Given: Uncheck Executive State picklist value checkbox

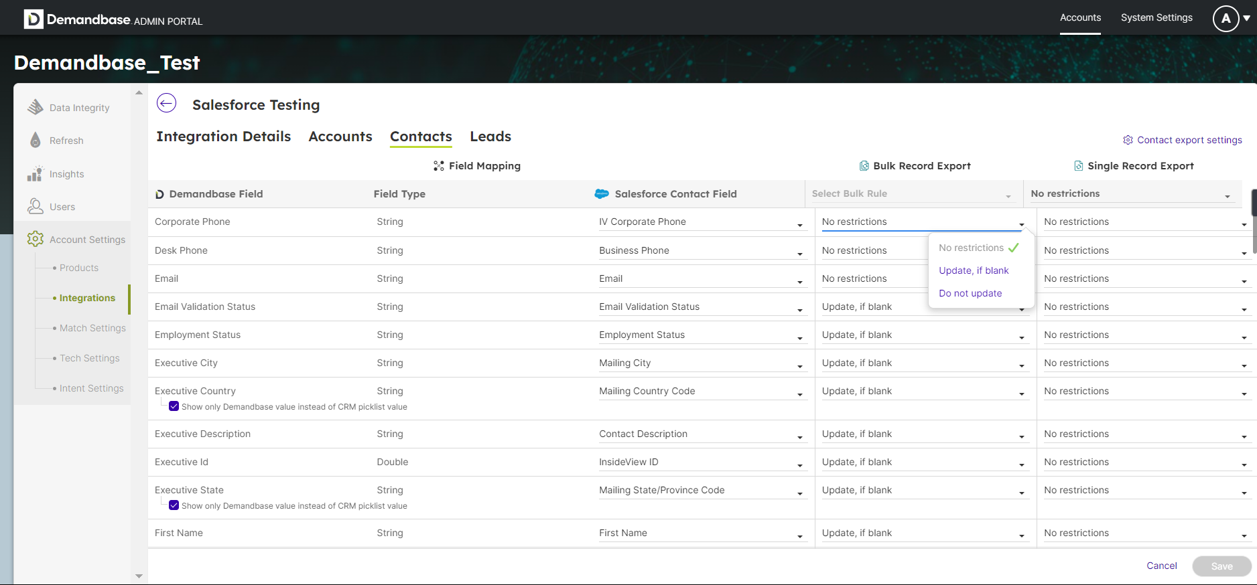Looking at the screenshot, I should (174, 505).
